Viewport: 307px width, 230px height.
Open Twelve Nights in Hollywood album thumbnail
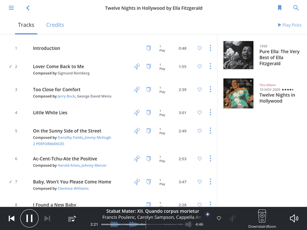(x=238, y=93)
